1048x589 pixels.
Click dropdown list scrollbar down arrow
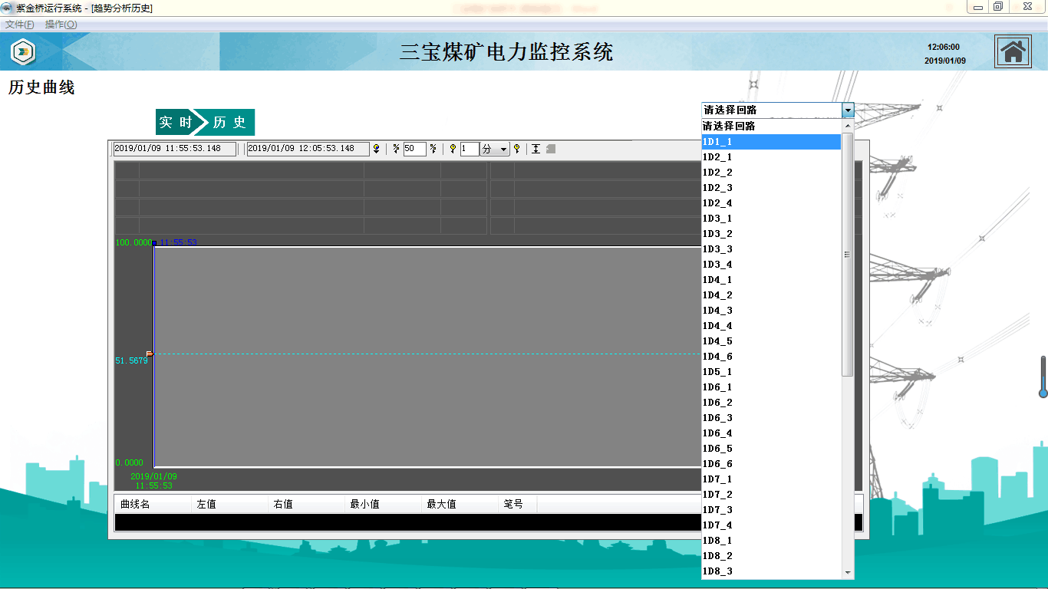(x=848, y=573)
